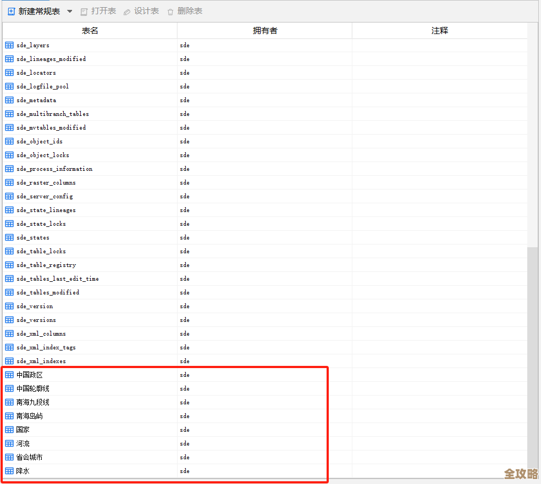Click the table icon beside 南海九段线
541x484 pixels.
point(9,402)
